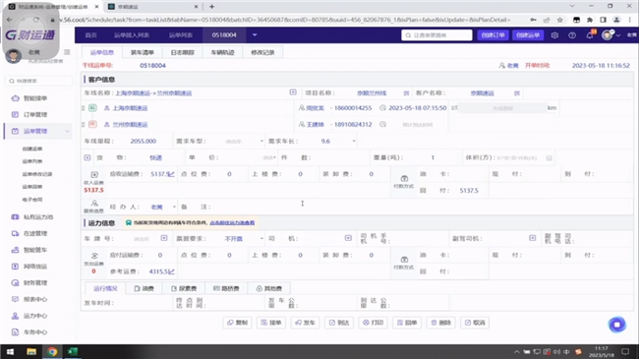
Task: Click the red unloading-point icon for 兰州
Action: click(92, 124)
